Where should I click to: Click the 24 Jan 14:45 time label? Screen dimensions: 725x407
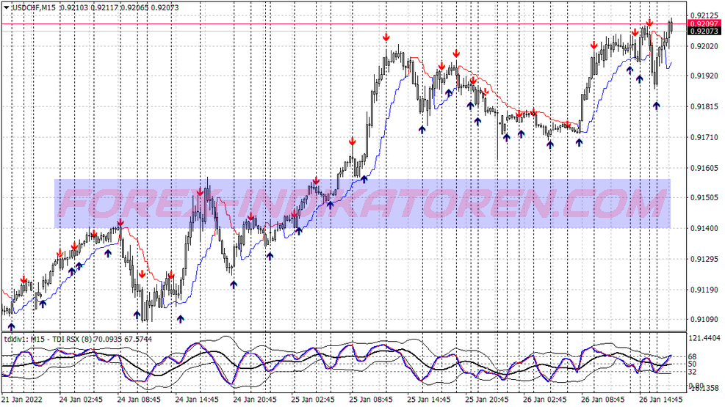coord(197,399)
